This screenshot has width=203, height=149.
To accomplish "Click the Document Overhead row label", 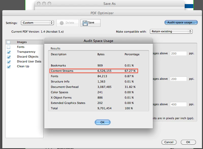I will point(65,87).
